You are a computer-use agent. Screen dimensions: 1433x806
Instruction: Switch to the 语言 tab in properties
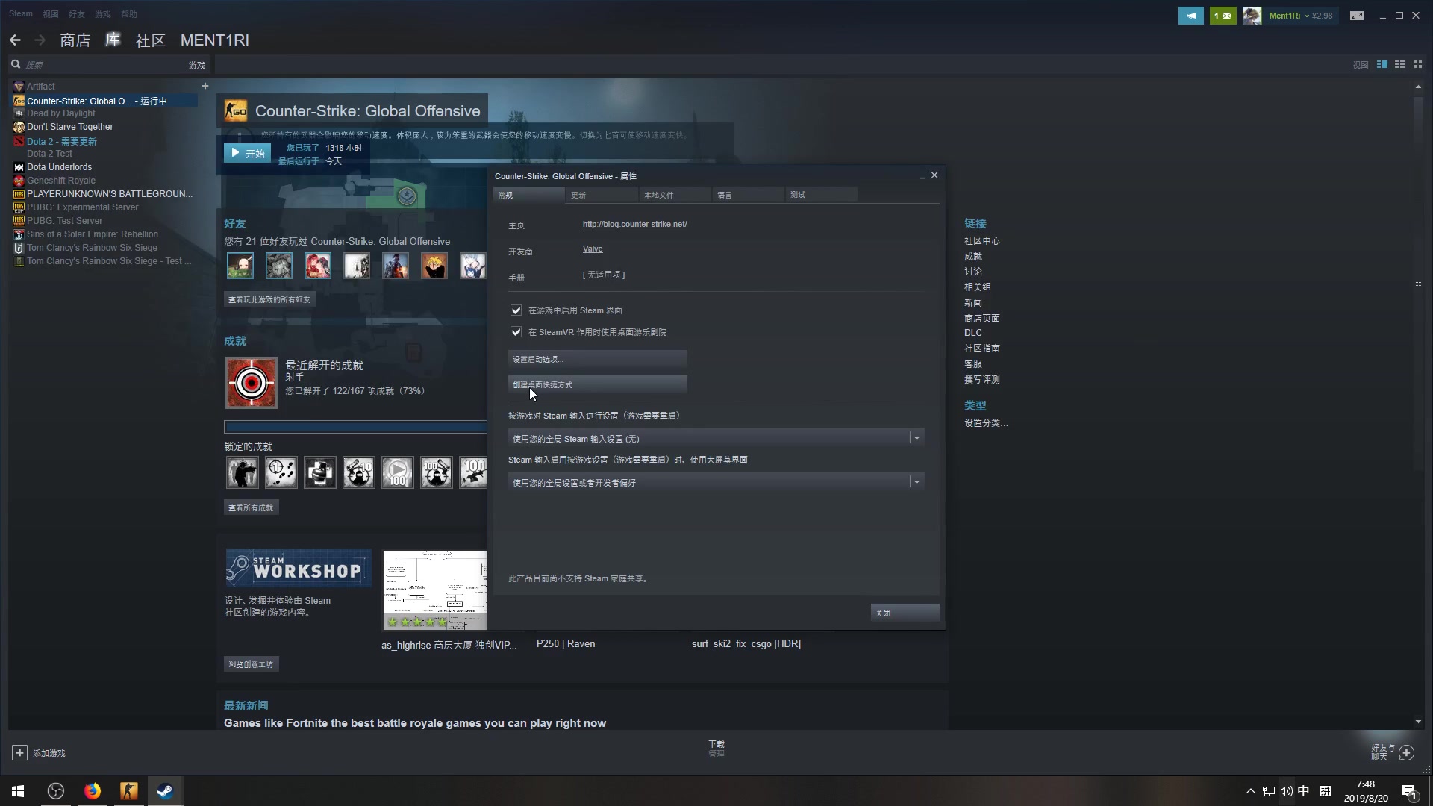pos(748,195)
